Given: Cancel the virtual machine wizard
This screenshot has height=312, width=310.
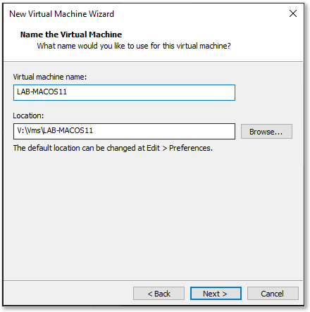Looking at the screenshot, I should pyautogui.click(x=273, y=294).
